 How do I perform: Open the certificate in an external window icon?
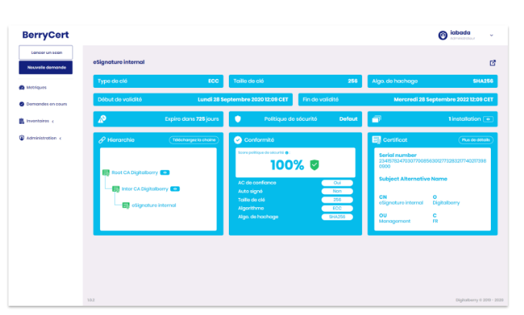click(x=492, y=63)
